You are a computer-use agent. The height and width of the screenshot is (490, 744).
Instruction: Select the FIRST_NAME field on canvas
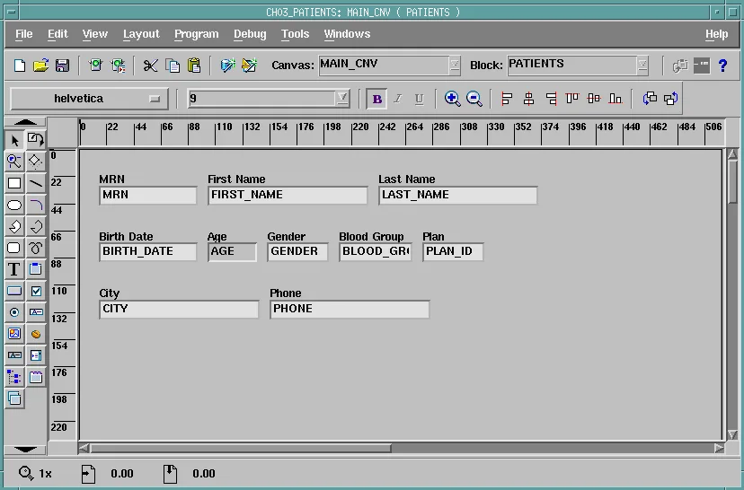point(288,196)
